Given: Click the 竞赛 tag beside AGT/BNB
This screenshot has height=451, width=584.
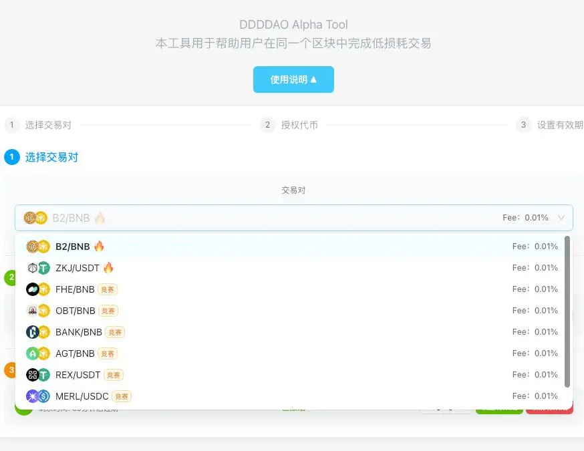Looking at the screenshot, I should [108, 353].
